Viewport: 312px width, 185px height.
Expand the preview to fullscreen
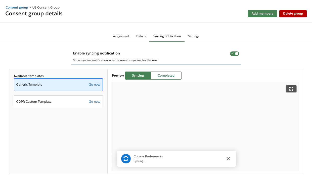[291, 89]
